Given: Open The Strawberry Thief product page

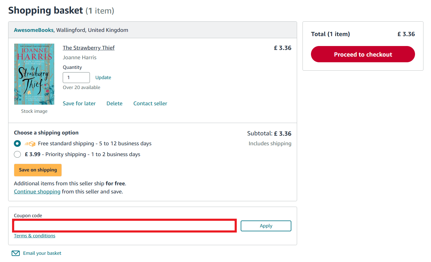Looking at the screenshot, I should [x=88, y=48].
